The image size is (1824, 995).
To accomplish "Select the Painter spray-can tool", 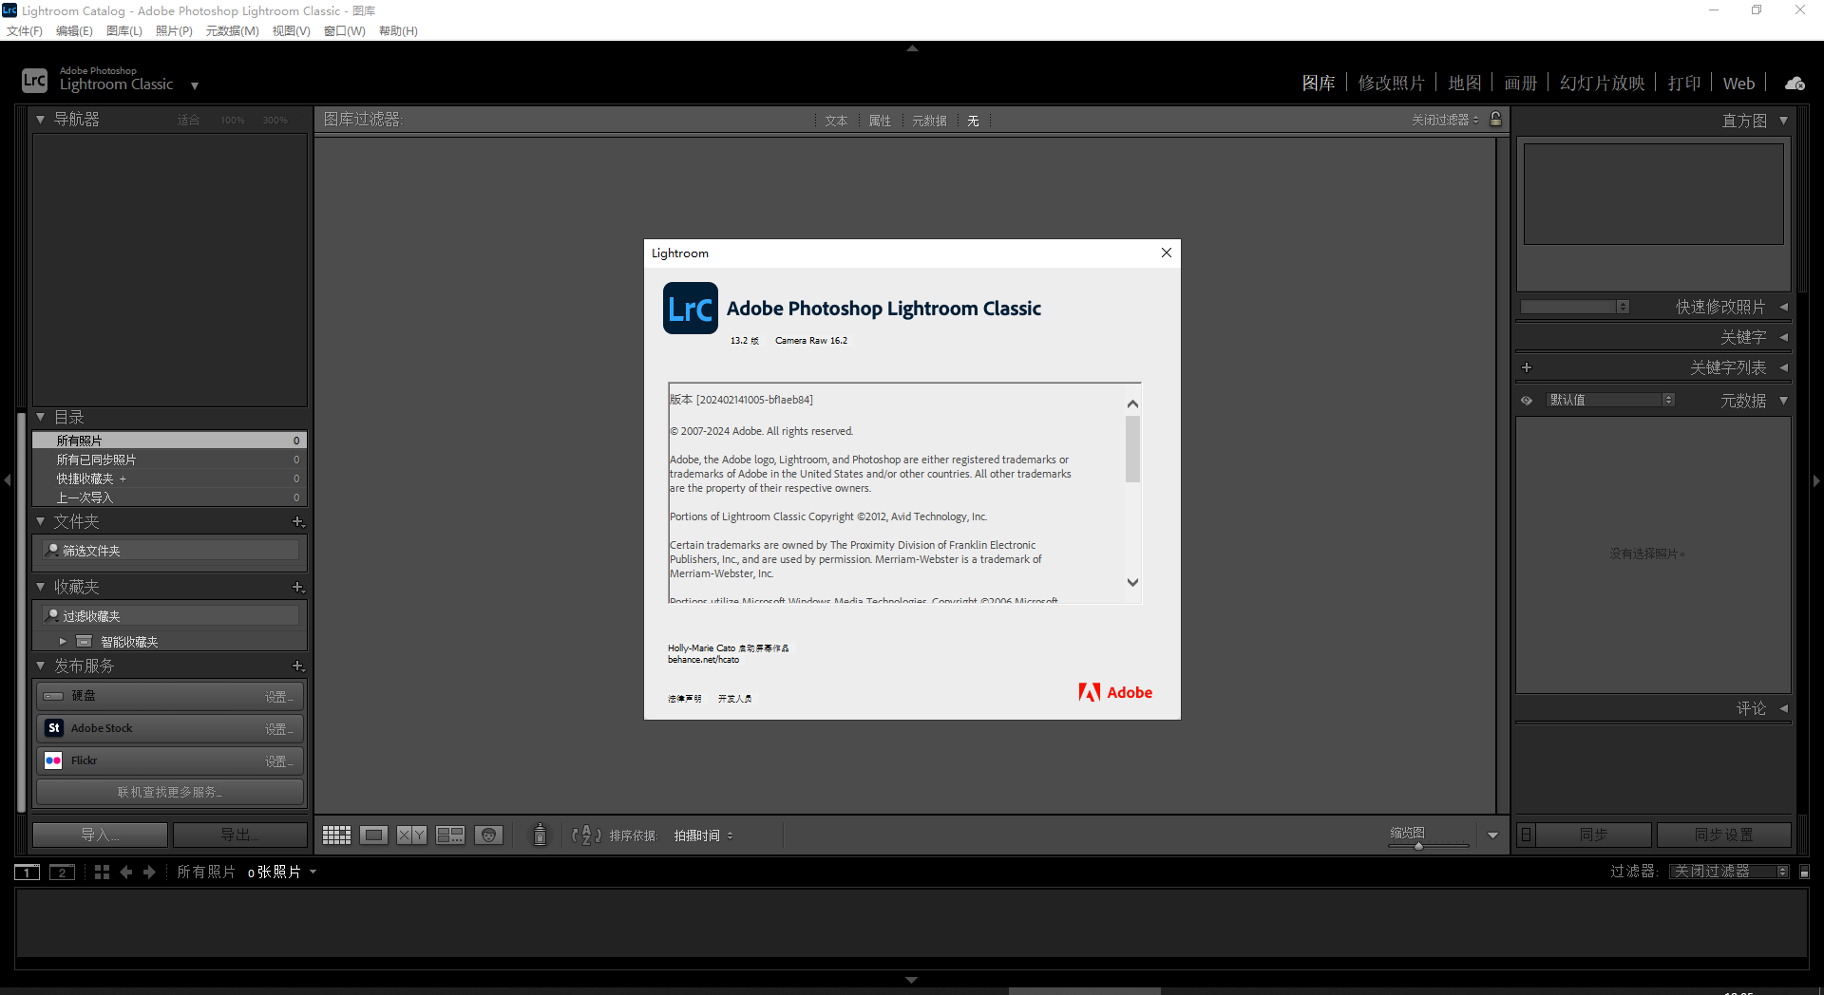I will click(x=539, y=835).
